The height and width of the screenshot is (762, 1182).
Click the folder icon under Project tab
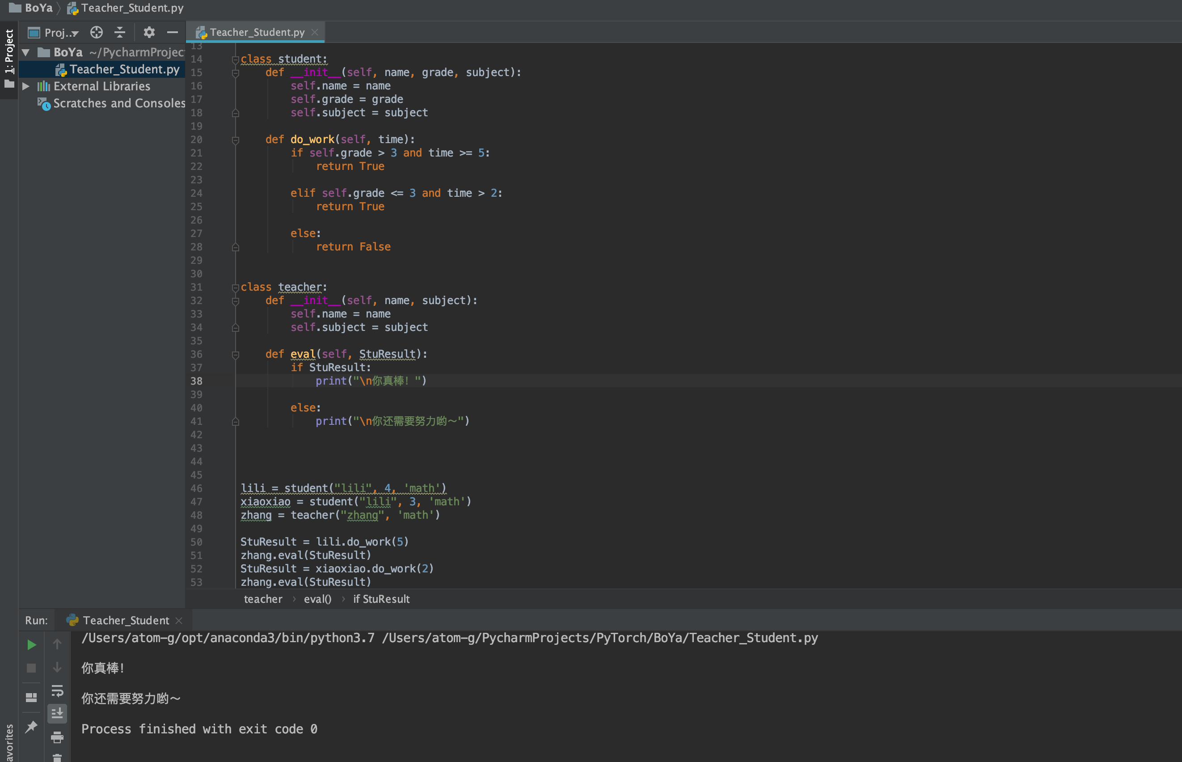[9, 84]
